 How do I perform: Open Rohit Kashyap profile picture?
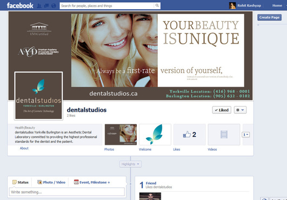(232, 5)
